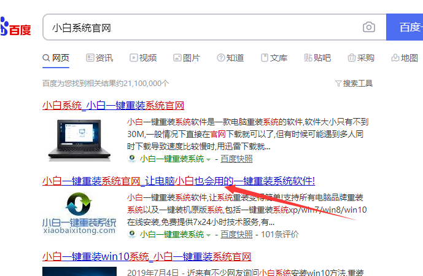The image size is (423, 276).
Task: Open the 小白系统_小白一键重装系统官网 result
Action: click(113, 105)
